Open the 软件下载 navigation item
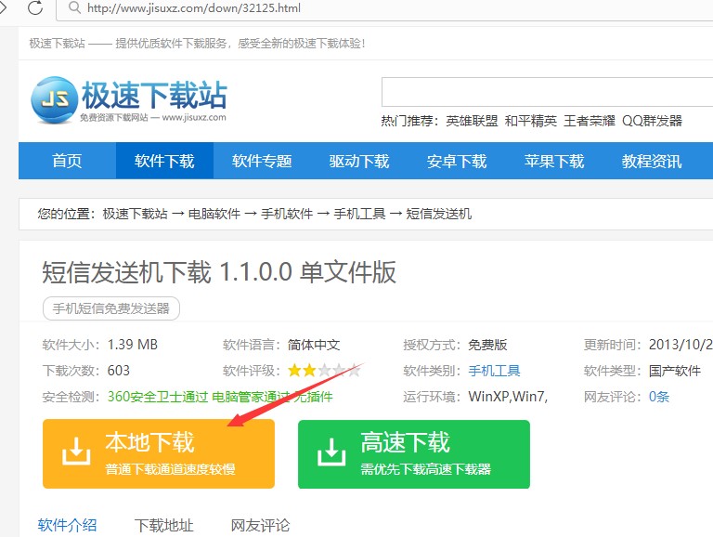Screen dimensions: 713x537 tap(164, 161)
